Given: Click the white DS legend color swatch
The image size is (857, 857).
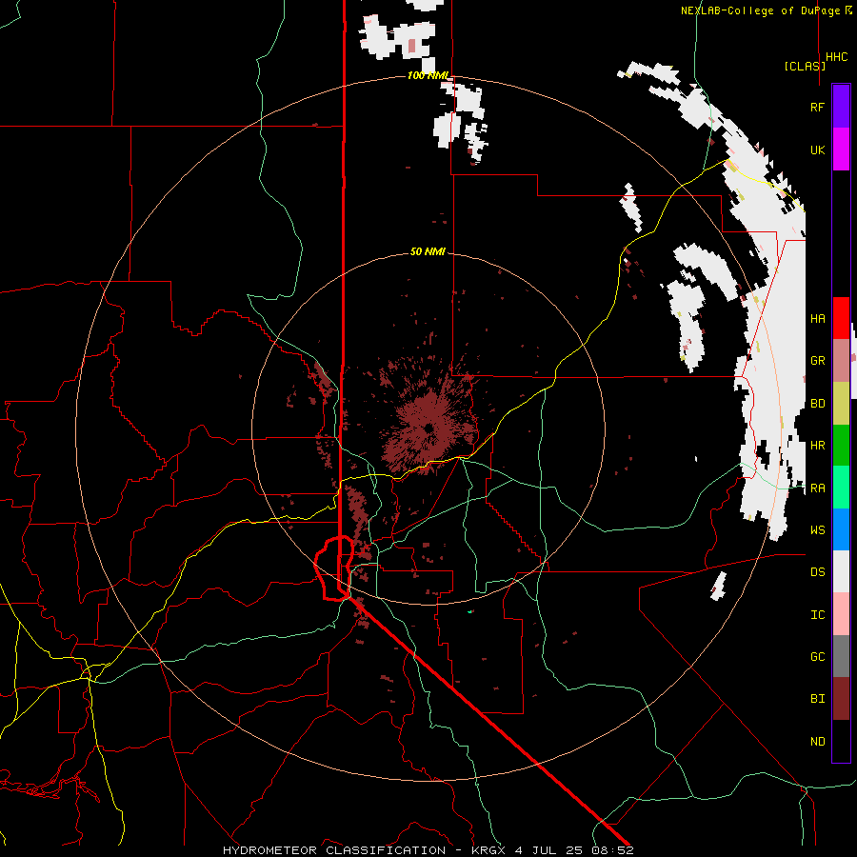Looking at the screenshot, I should 841,571.
